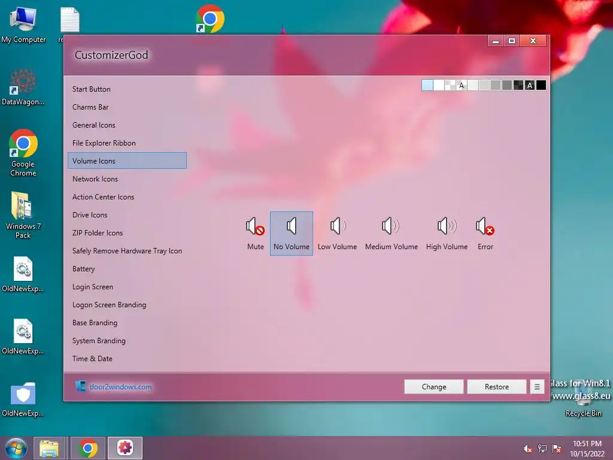Select the OldNewExp icon with the shield
The height and width of the screenshot is (460, 613).
pos(23,400)
